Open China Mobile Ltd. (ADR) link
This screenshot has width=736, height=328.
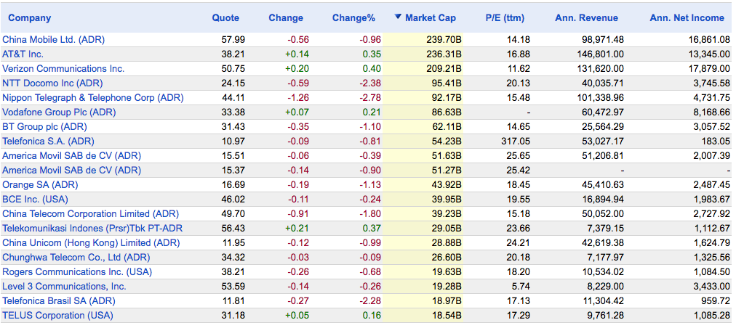click(x=53, y=40)
